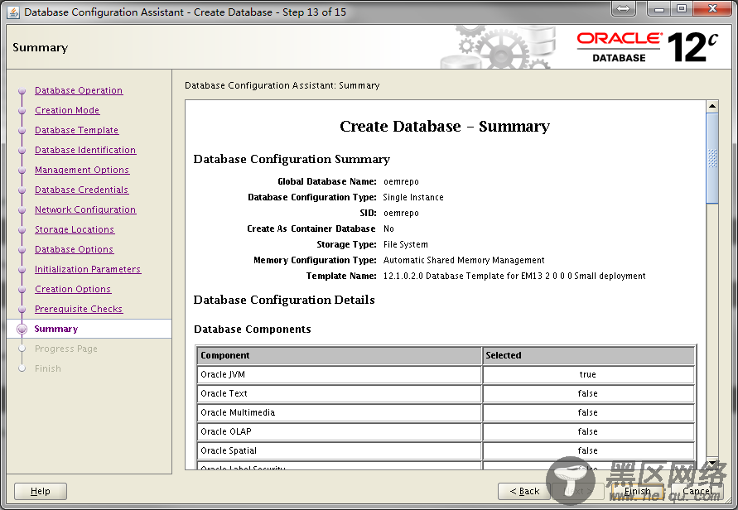This screenshot has height=510, width=738.
Task: Open Management Options step
Action: coord(82,170)
